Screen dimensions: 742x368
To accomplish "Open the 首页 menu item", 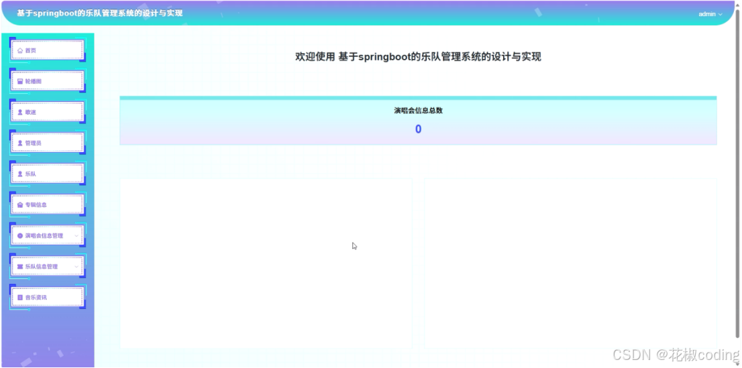I will 48,50.
